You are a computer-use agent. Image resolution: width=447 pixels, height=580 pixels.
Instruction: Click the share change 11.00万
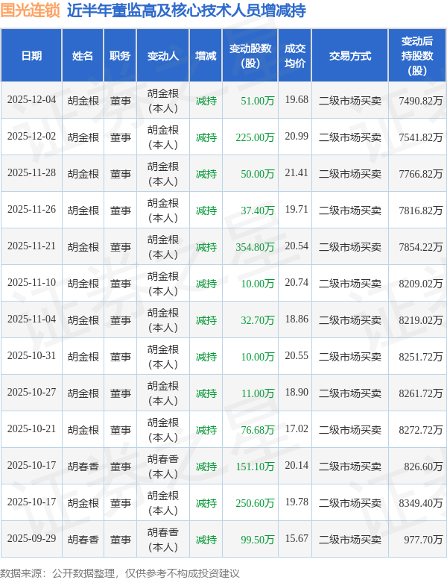pos(258,393)
